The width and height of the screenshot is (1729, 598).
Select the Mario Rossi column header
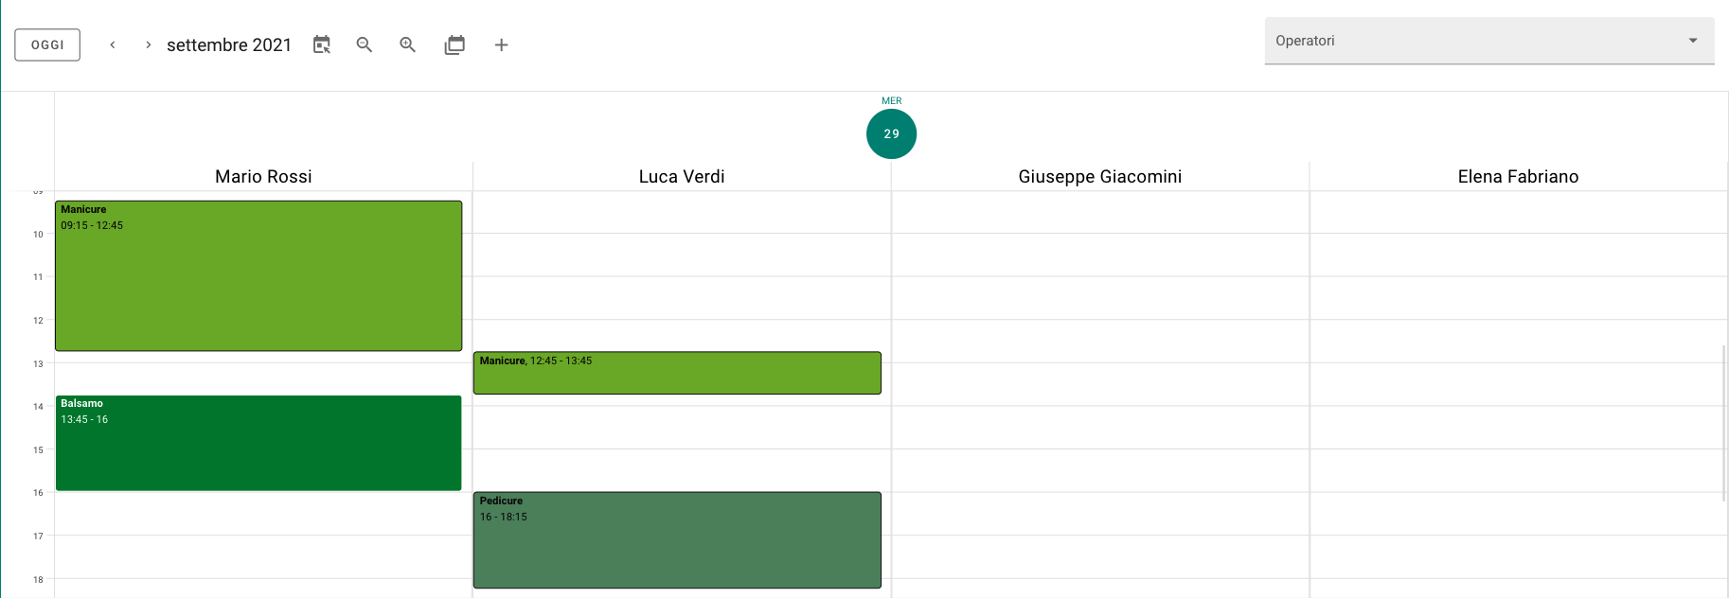263,176
